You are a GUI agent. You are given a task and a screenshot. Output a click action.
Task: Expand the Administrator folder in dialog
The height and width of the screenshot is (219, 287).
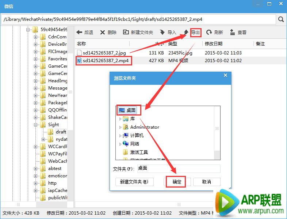120,127
